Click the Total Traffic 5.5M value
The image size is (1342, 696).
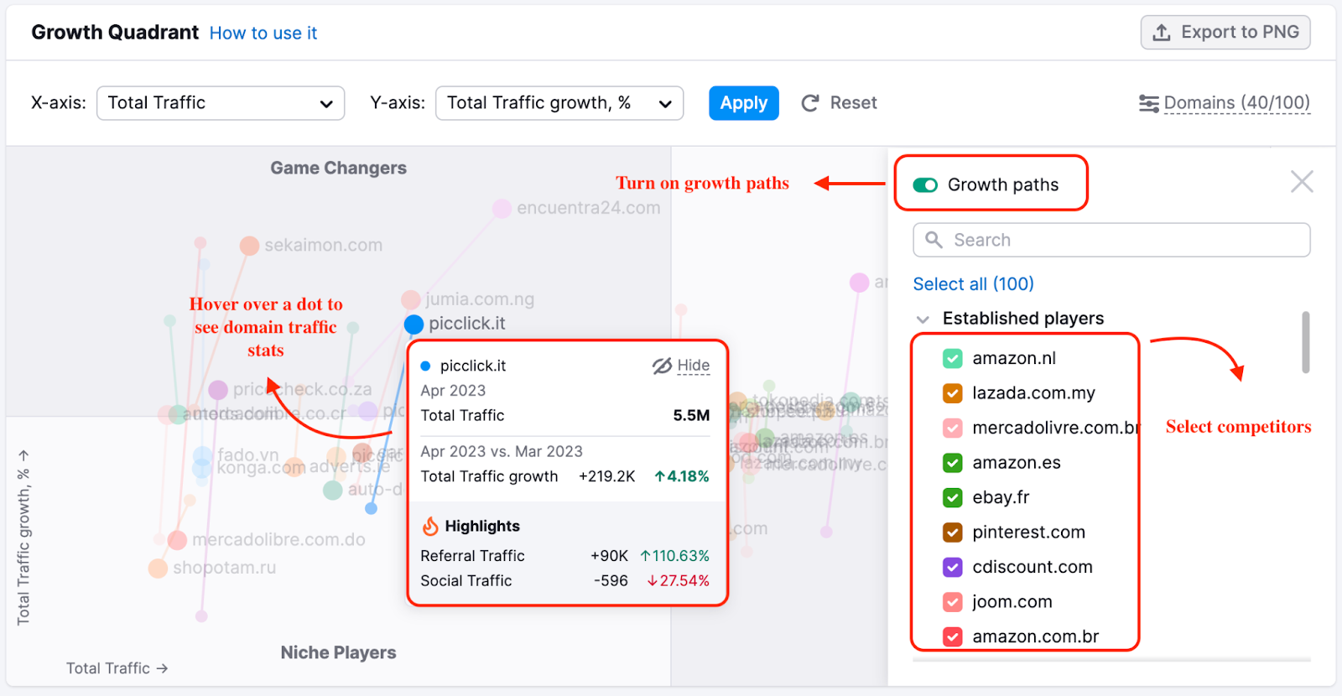pos(691,416)
